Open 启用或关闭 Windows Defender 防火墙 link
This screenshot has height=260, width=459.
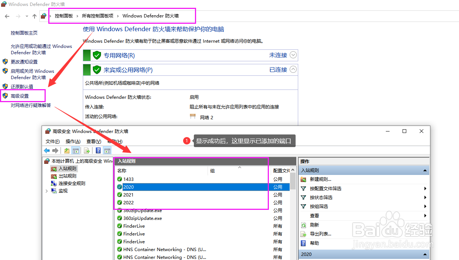click(x=32, y=74)
